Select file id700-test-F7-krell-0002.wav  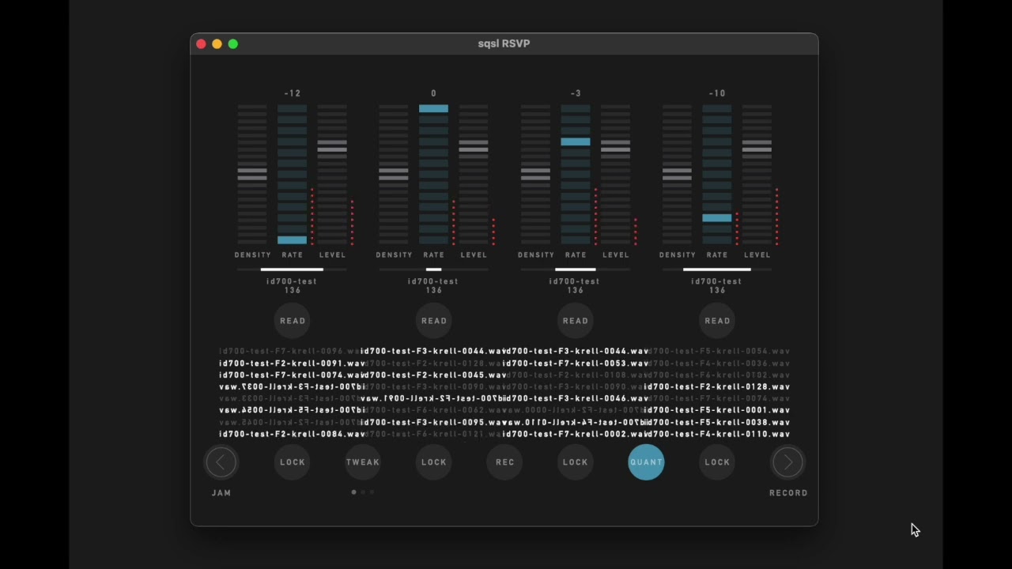(x=576, y=434)
